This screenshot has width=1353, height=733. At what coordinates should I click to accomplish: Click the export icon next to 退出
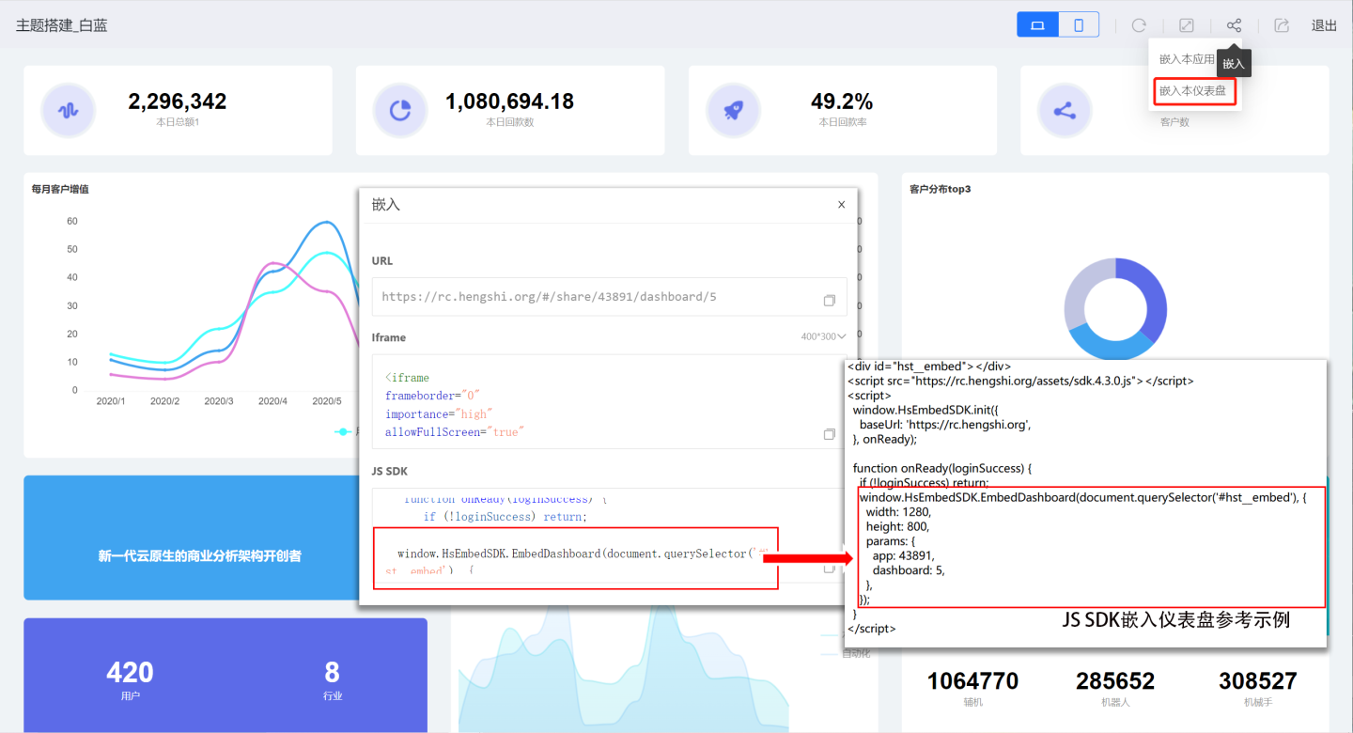[1282, 25]
